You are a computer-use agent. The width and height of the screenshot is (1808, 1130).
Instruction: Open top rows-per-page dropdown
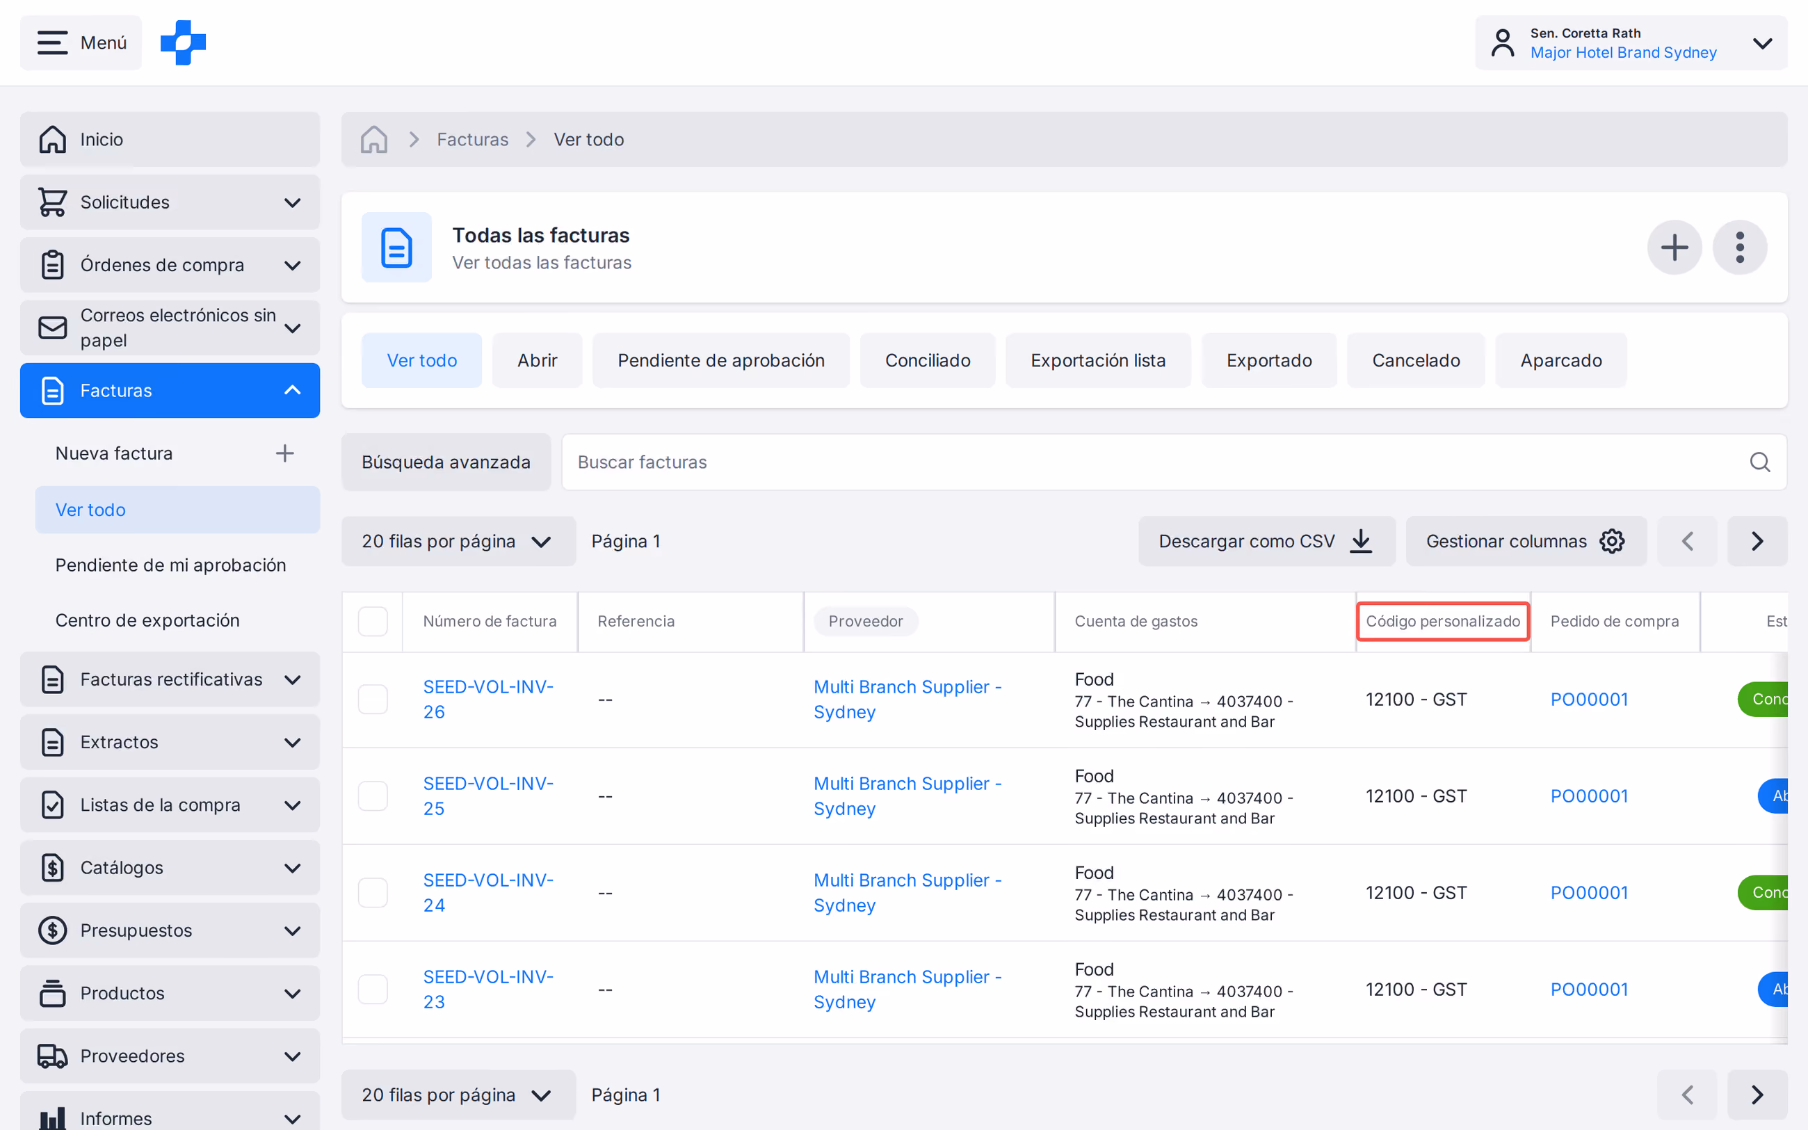coord(458,541)
